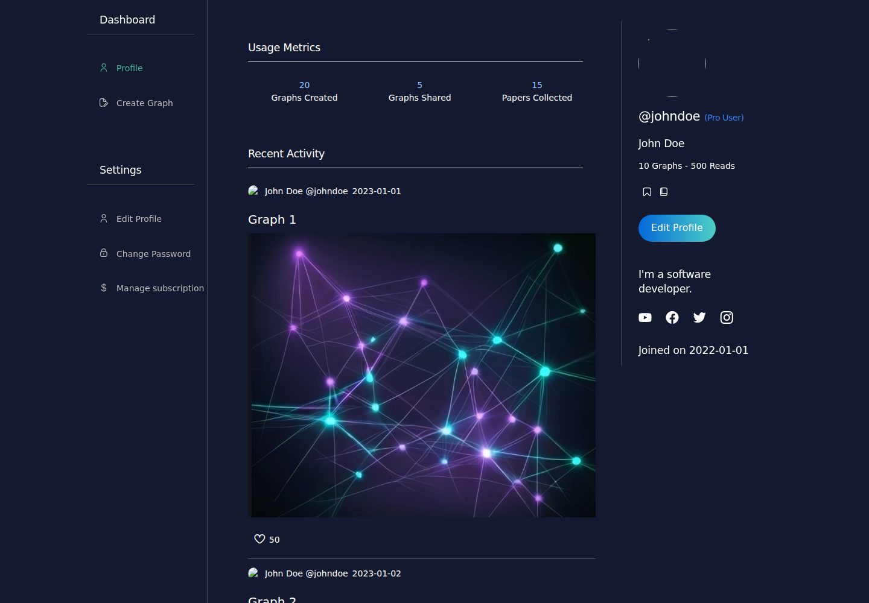Image resolution: width=869 pixels, height=603 pixels.
Task: Open the Facebook social link
Action: (x=672, y=317)
